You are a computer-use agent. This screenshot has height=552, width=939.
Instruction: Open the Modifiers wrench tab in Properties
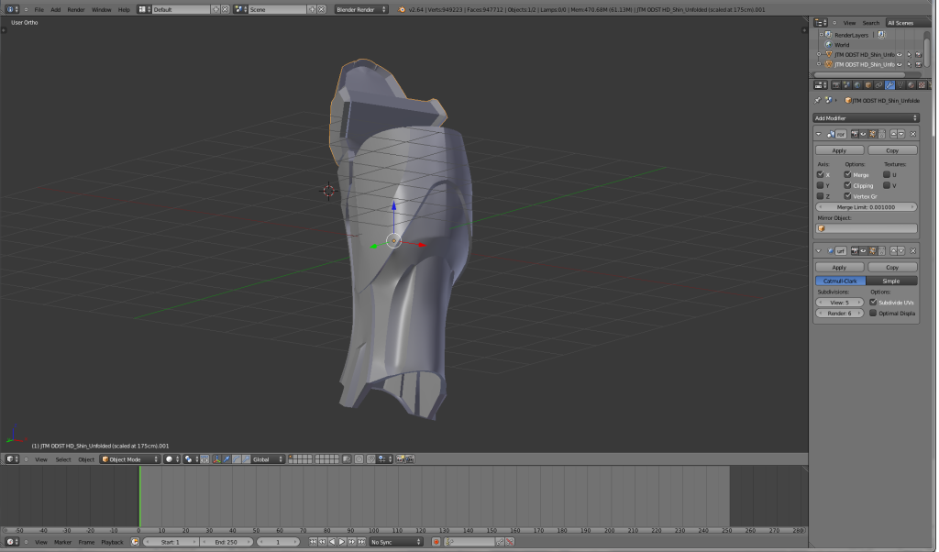pyautogui.click(x=889, y=85)
